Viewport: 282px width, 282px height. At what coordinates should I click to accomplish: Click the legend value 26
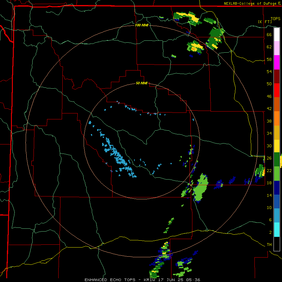[x=269, y=158]
